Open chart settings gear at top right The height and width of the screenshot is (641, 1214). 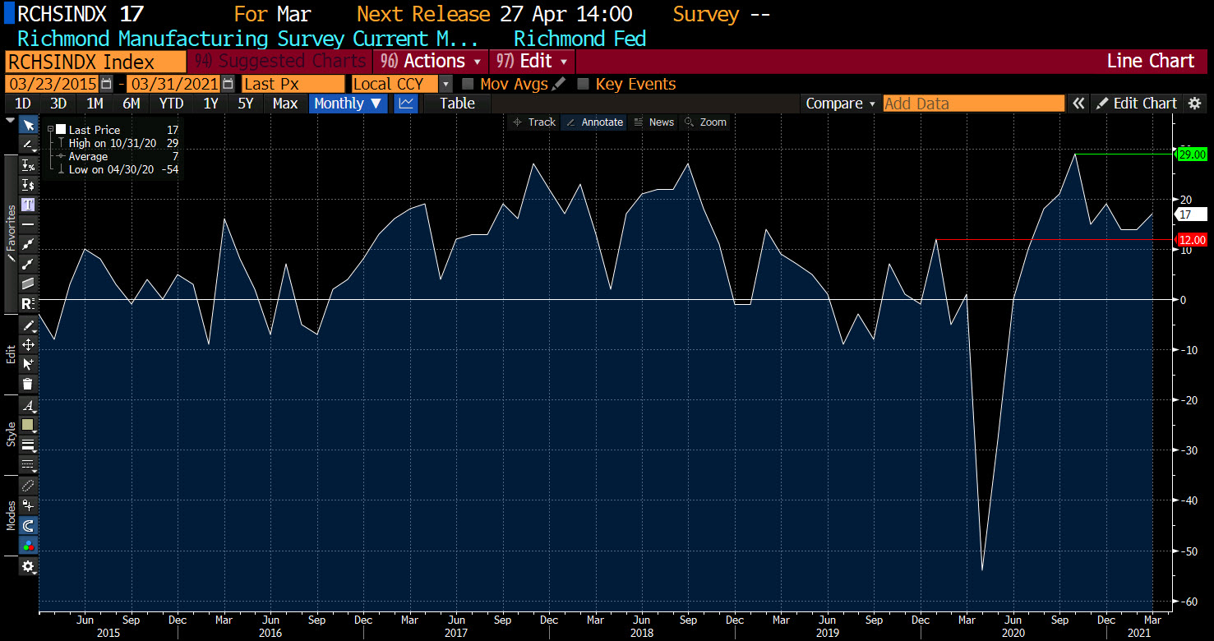coord(1194,104)
